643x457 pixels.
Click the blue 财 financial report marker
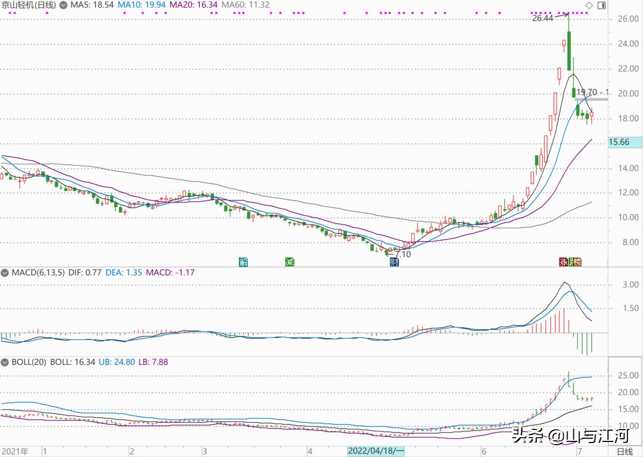394,262
